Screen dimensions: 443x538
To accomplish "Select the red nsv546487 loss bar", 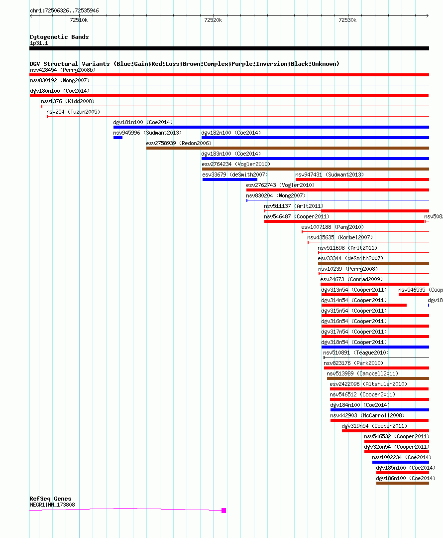I will [x=344, y=222].
